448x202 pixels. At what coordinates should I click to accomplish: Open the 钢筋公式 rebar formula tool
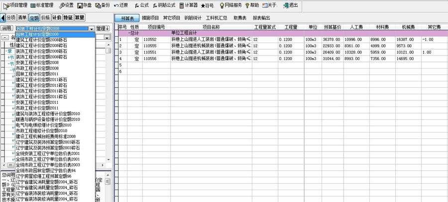(164, 5)
